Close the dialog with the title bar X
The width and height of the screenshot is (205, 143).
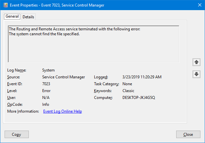(199, 5)
